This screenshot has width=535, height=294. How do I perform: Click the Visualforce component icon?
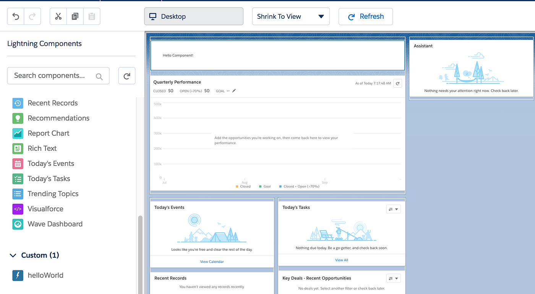point(17,209)
